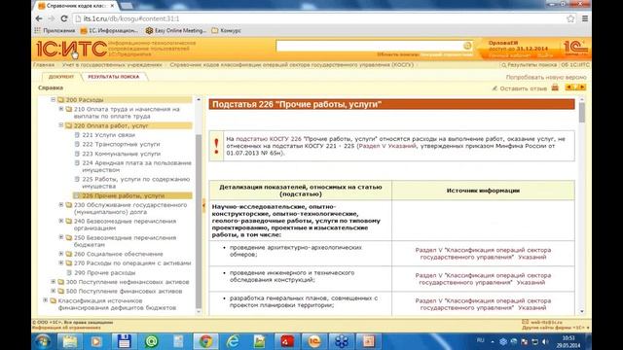Click into the site search input field
Screen dimensions: 623x350
point(370,46)
